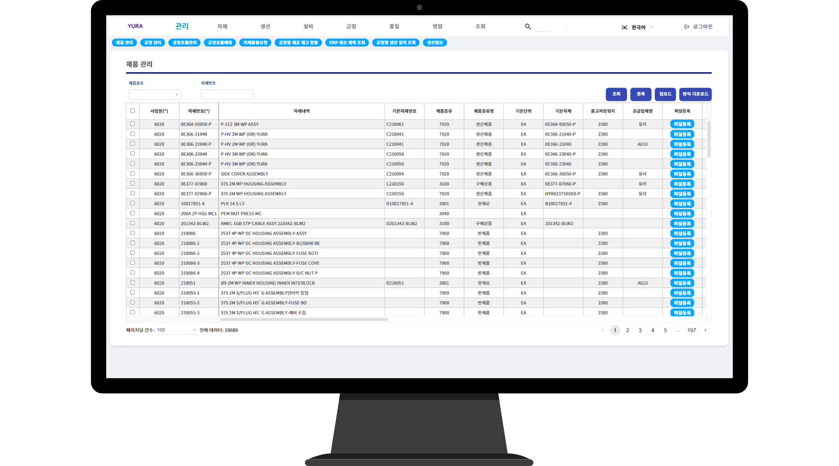This screenshot has height=466, width=839.
Task: Click the horizontal scrollbar under the table
Action: pos(304,320)
